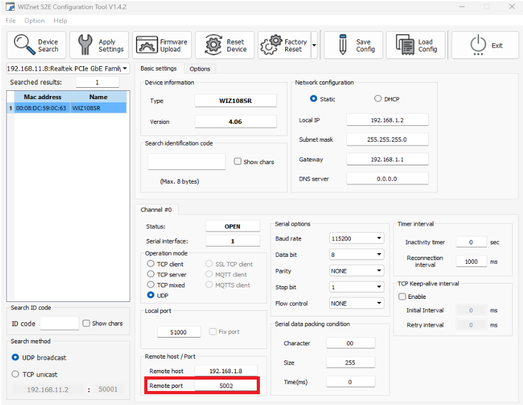Open Firmware Upload tool
The height and width of the screenshot is (405, 523).
tap(147, 46)
